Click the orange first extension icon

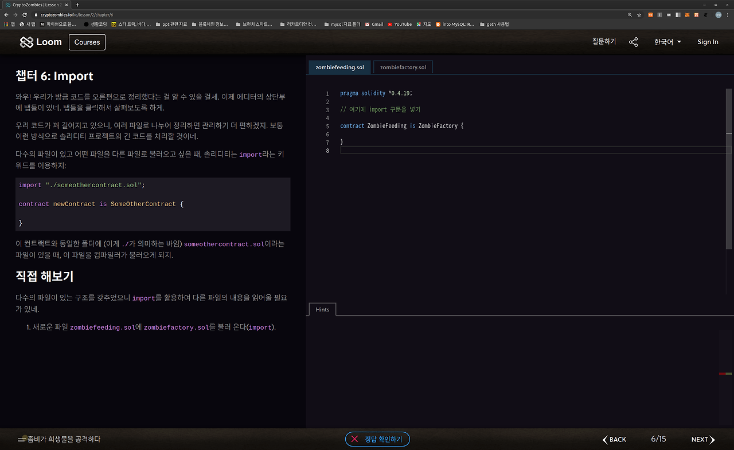651,14
